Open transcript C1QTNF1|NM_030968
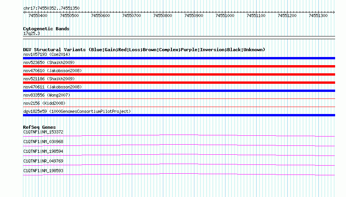Image resolution: width=346 pixels, height=197 pixels. point(43,142)
